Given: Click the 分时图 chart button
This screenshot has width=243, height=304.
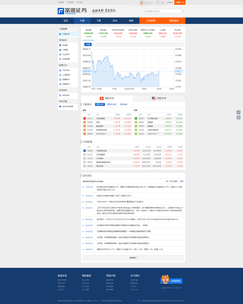Looking at the screenshot, I should pyautogui.click(x=88, y=44).
